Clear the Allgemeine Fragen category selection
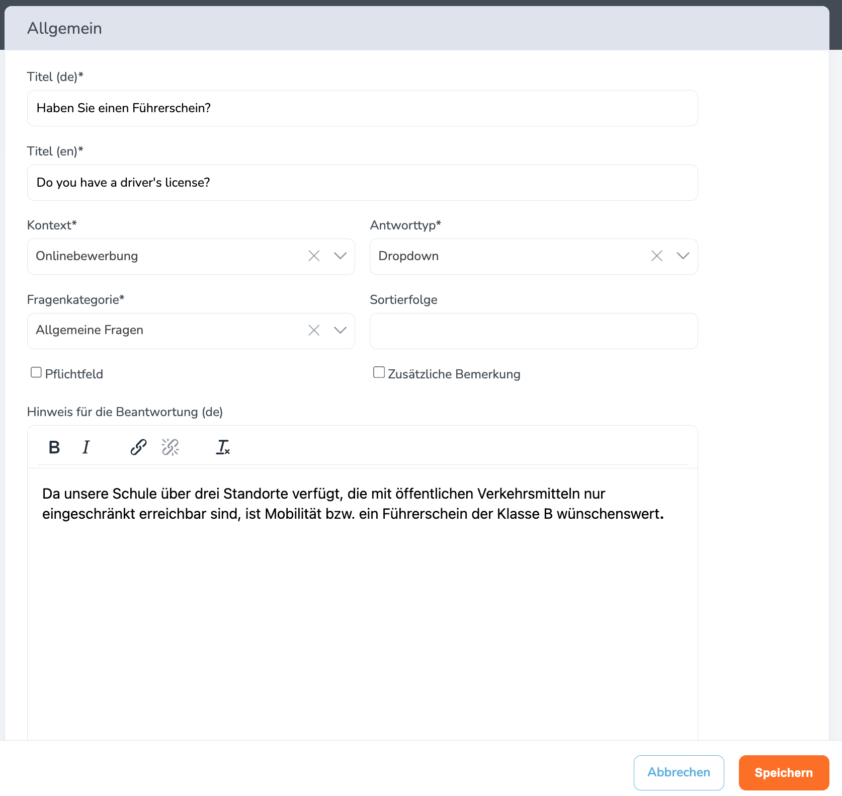Screen dimensions: 842x796 (x=314, y=330)
